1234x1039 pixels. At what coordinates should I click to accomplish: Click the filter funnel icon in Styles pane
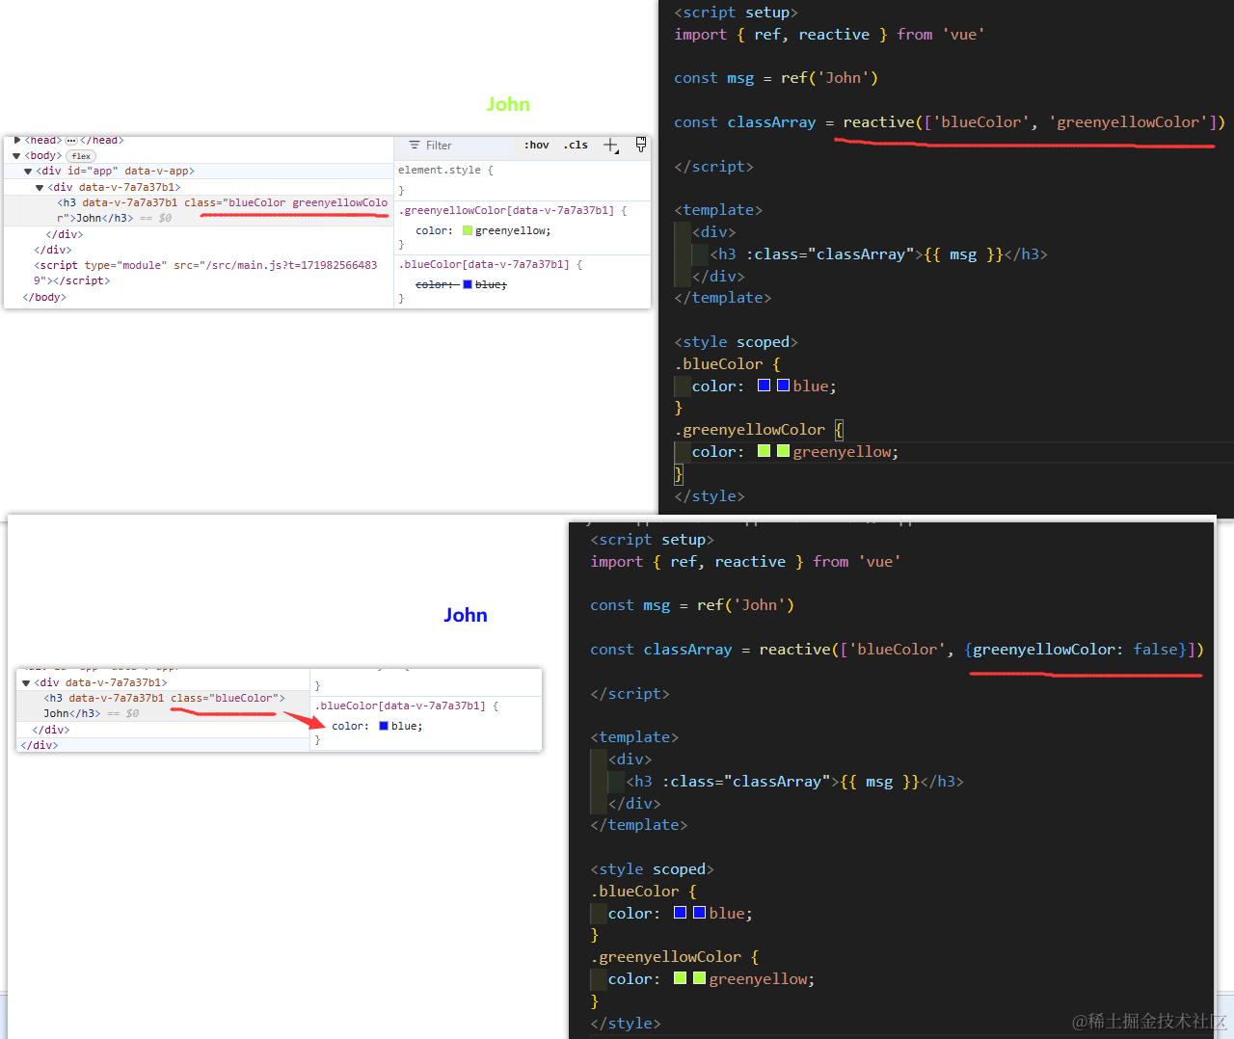(x=415, y=146)
